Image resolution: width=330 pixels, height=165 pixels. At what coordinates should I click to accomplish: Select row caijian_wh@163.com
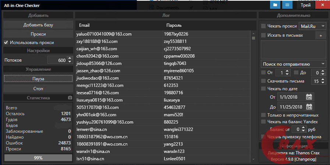coord(163,49)
